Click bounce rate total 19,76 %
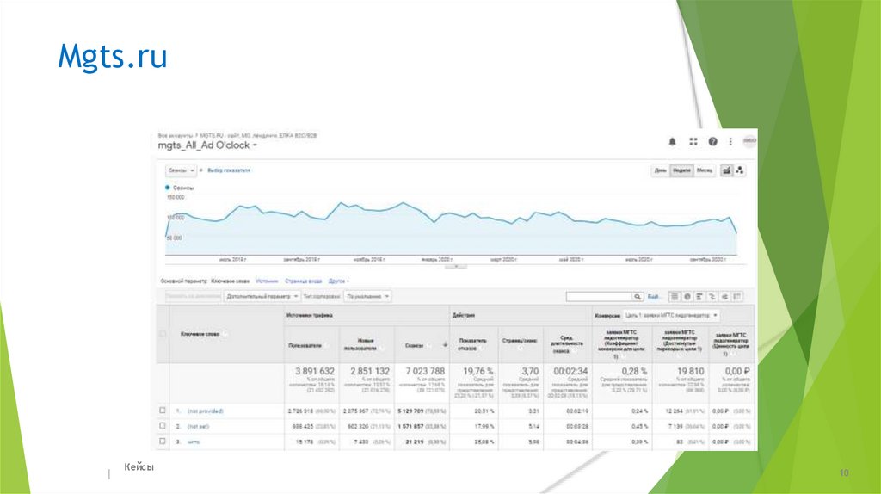The height and width of the screenshot is (494, 881). [477, 372]
